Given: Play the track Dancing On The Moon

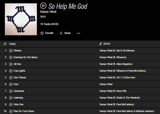Looking at the screenshot, I should click(11, 57).
